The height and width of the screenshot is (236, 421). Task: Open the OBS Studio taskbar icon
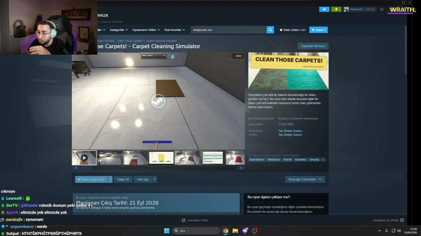pos(255,231)
